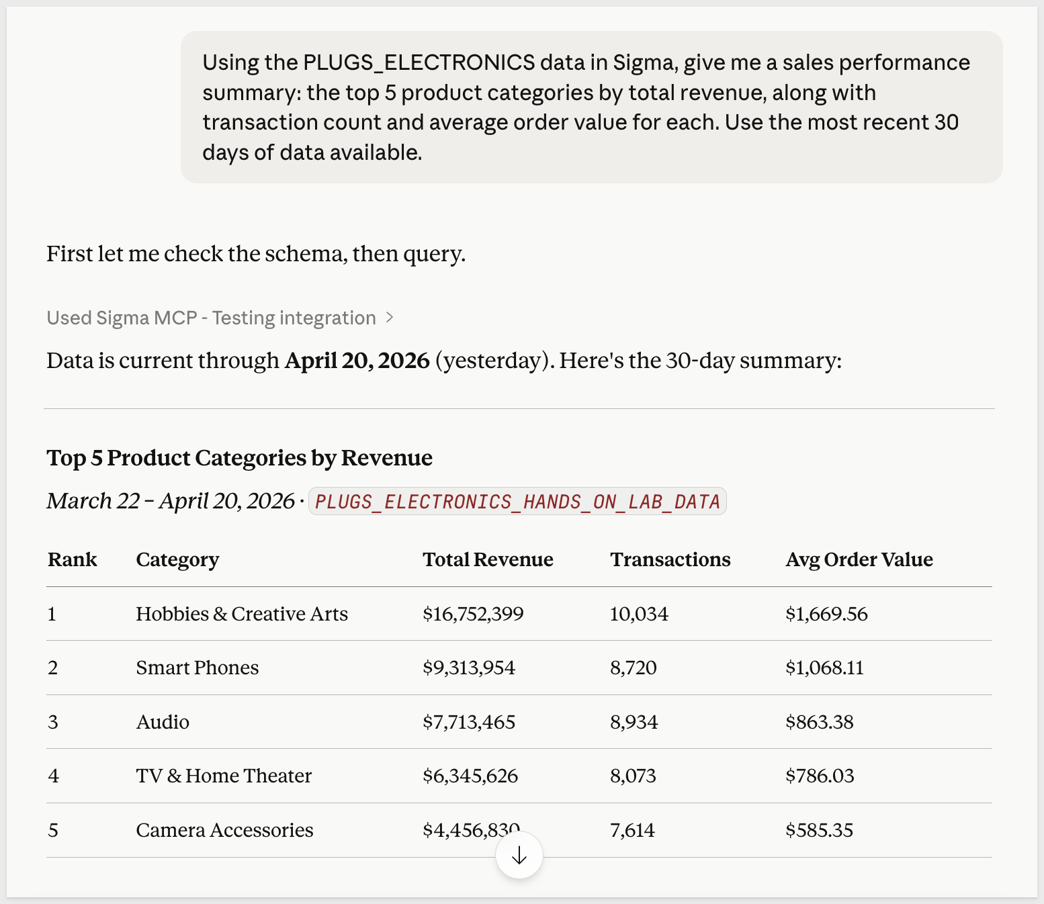This screenshot has height=904, width=1044.
Task: Click the Camera Accessories category cell
Action: pyautogui.click(x=224, y=830)
